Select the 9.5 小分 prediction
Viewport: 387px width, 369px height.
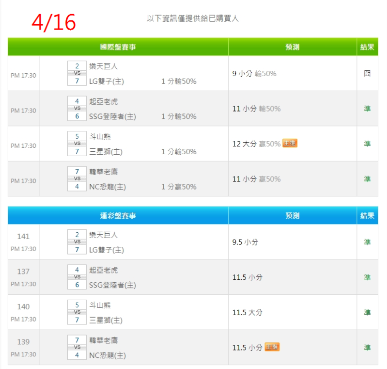click(246, 242)
